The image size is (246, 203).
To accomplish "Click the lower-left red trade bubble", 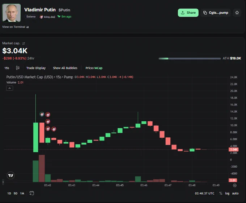I will (x=48, y=129).
